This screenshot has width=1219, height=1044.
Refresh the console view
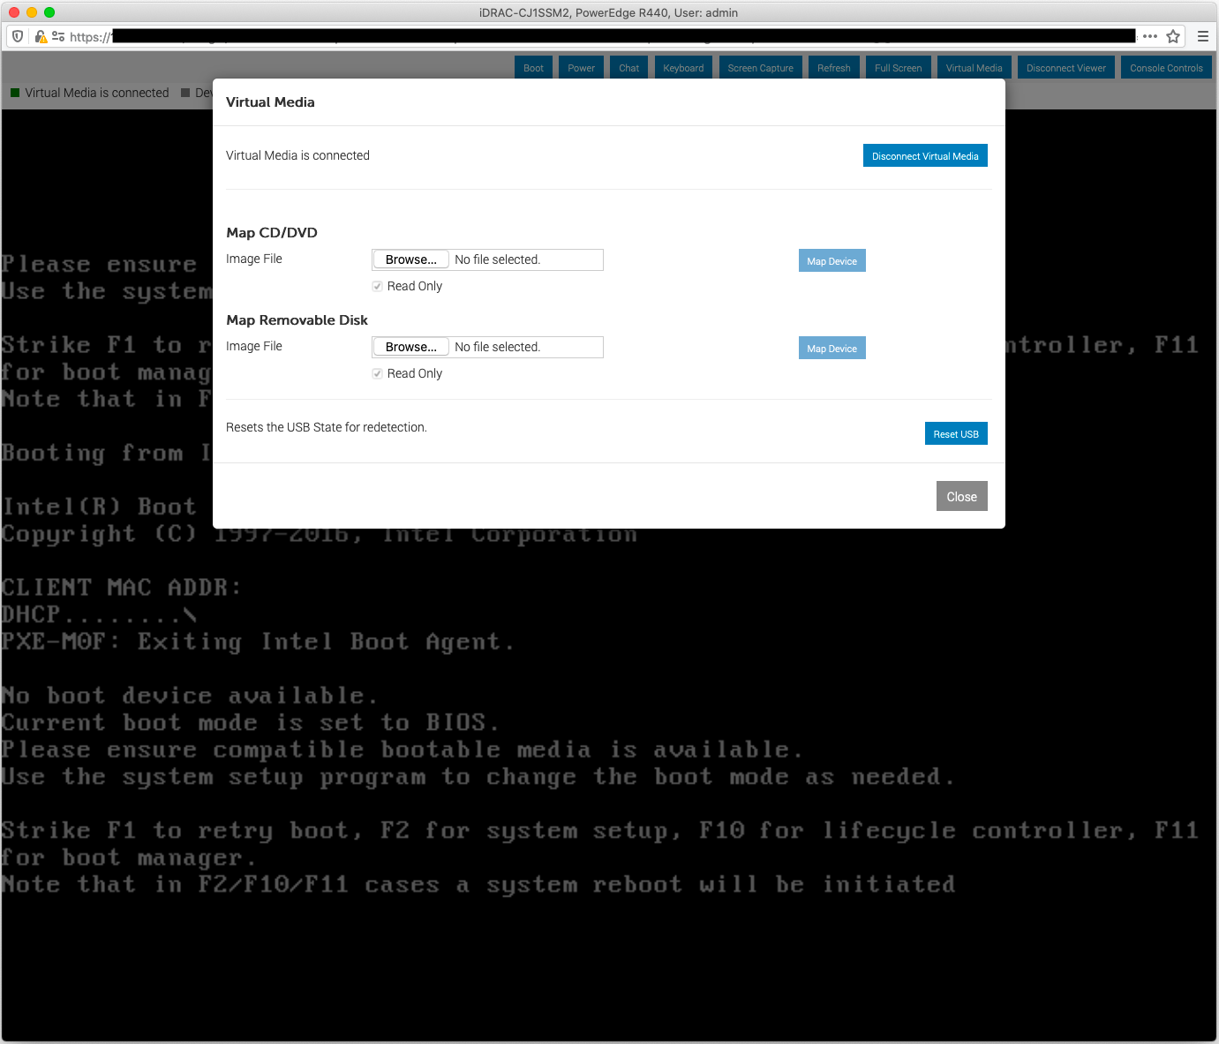coord(833,67)
